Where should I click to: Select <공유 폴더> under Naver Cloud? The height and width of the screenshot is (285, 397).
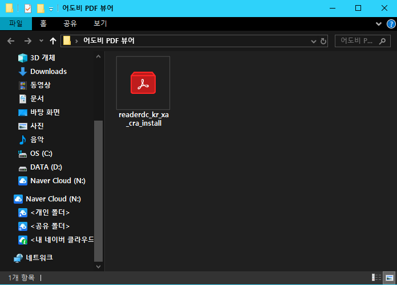50,226
